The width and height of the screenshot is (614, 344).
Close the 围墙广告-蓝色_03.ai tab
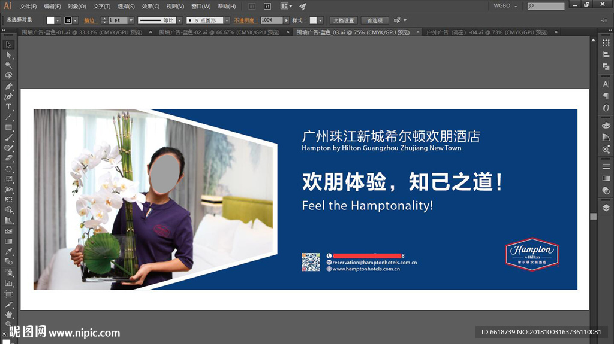coord(418,32)
